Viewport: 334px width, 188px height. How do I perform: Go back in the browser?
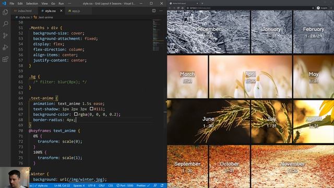170,8
